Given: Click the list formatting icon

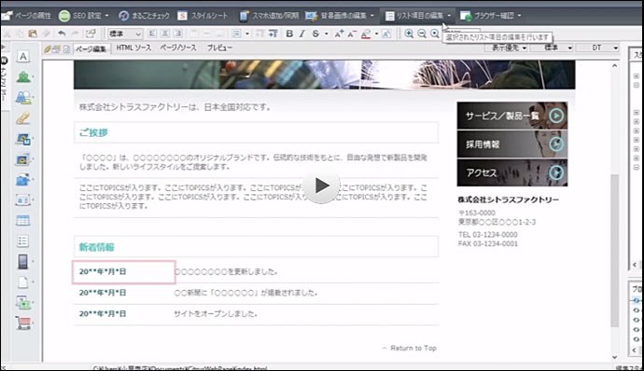Looking at the screenshot, I should 236,34.
